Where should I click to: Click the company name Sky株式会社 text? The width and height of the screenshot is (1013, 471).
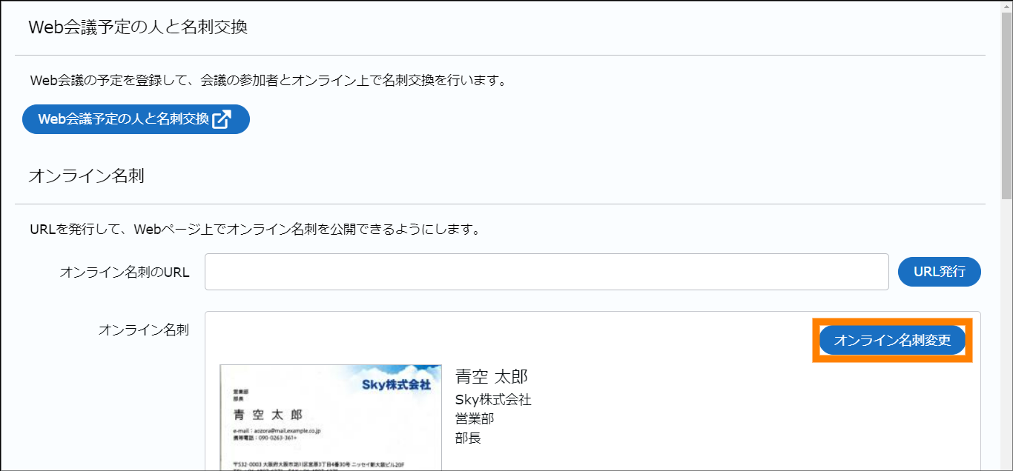click(x=493, y=400)
